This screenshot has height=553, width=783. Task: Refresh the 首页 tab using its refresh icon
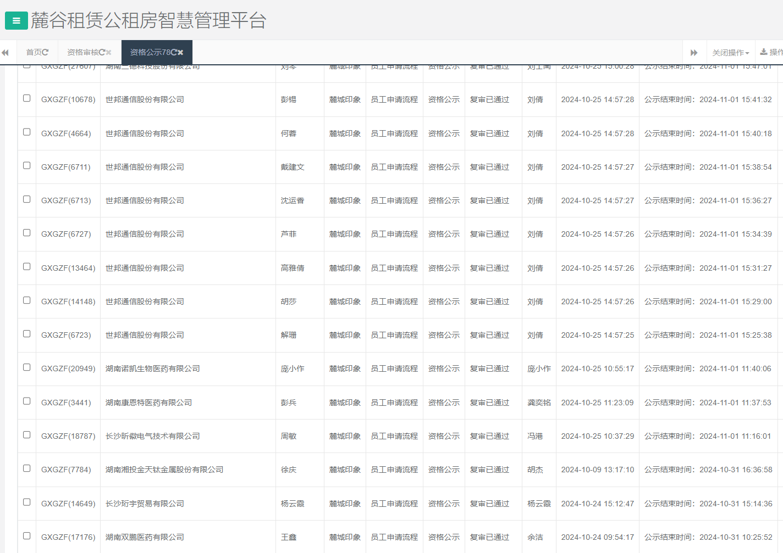point(45,52)
